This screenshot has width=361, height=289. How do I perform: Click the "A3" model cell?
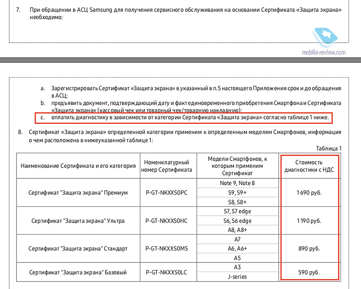pyautogui.click(x=237, y=267)
